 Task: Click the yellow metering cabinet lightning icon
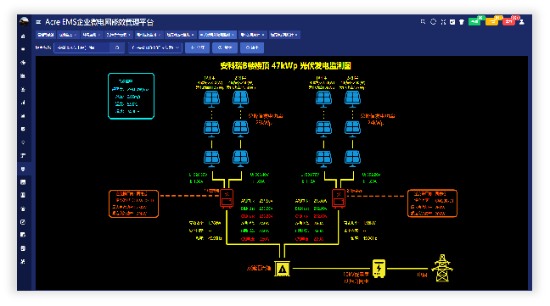point(379,269)
